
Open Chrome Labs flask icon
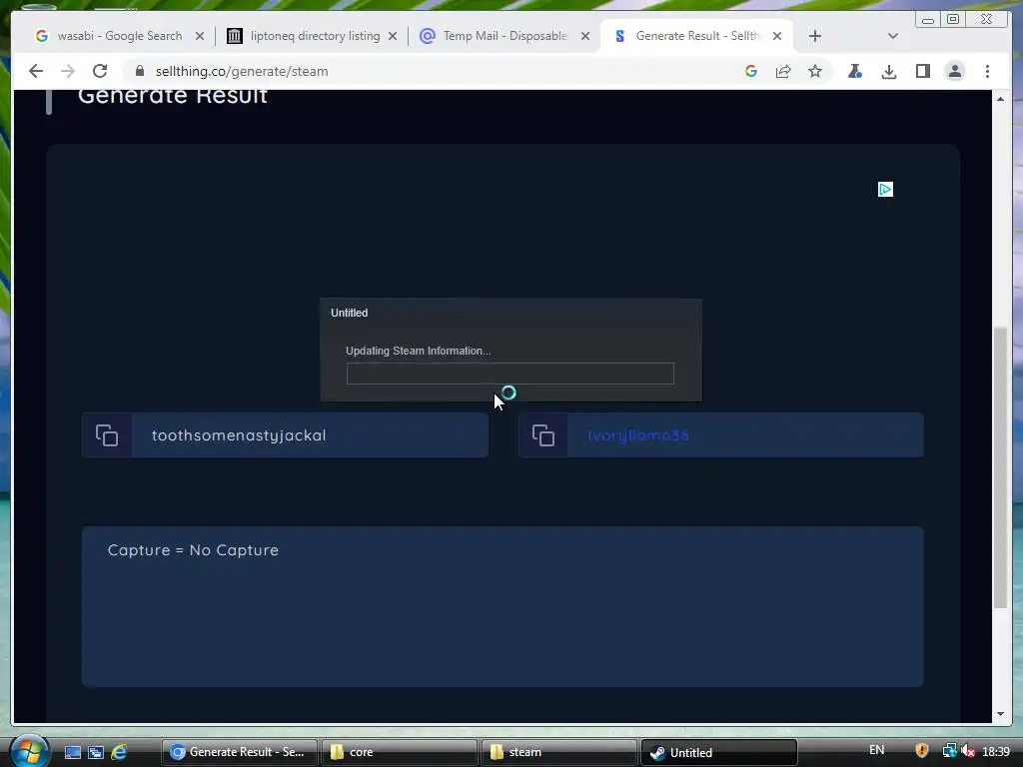click(855, 71)
